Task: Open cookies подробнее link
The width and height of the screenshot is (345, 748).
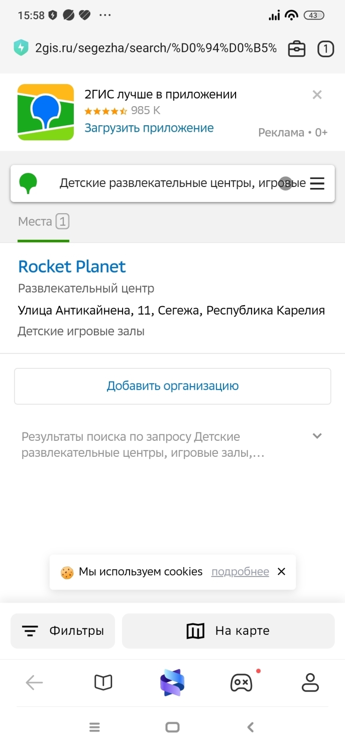Action: click(240, 572)
